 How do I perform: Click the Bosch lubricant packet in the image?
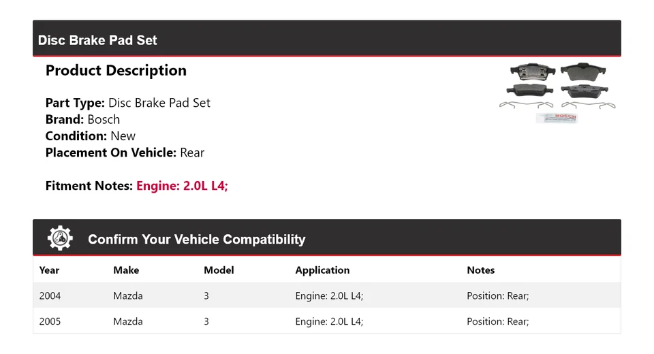[557, 118]
